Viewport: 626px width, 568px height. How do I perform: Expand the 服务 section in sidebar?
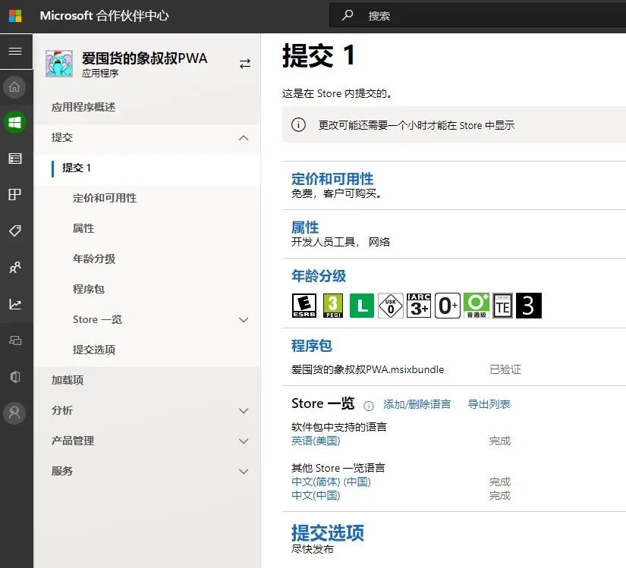244,471
